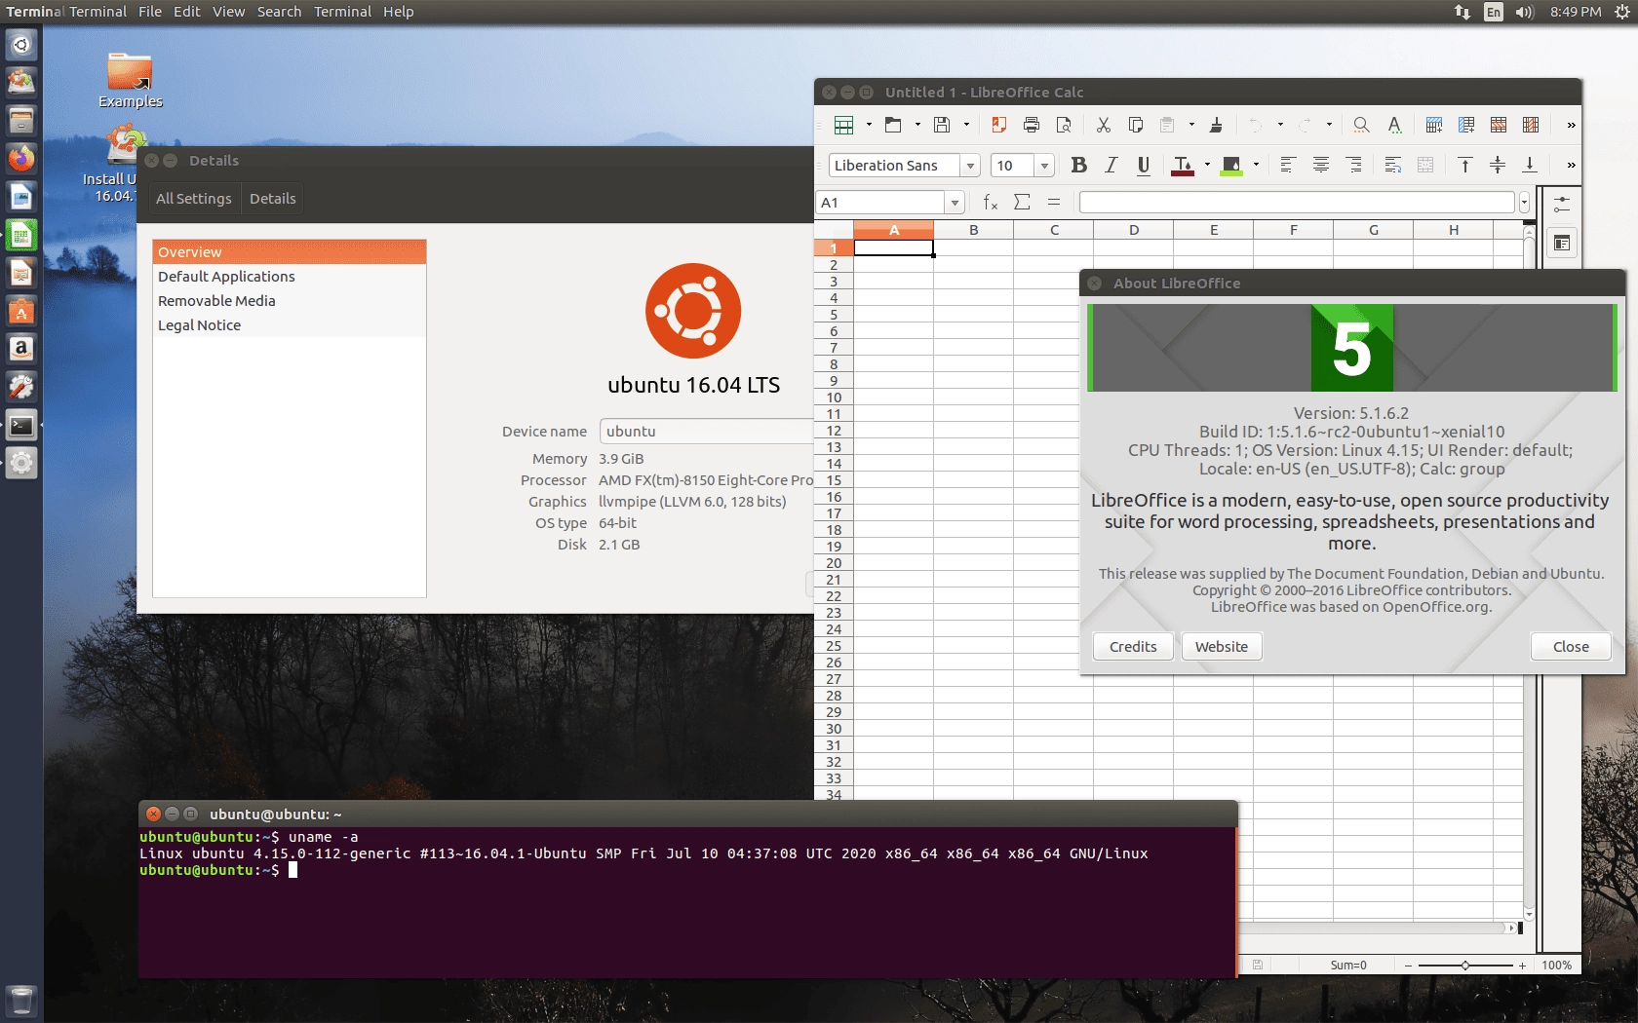Open the Help menu in top bar
The image size is (1638, 1023).
click(x=398, y=12)
